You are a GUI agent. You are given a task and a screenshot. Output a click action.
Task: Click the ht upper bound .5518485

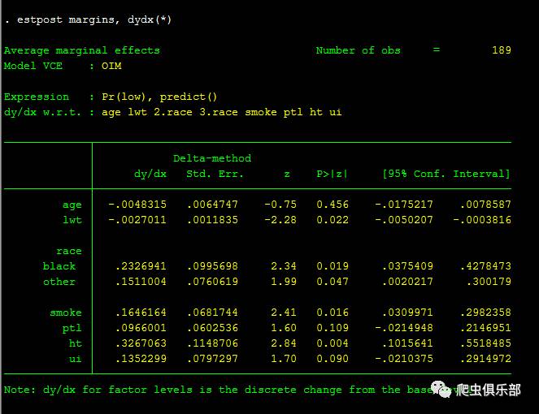coord(485,343)
